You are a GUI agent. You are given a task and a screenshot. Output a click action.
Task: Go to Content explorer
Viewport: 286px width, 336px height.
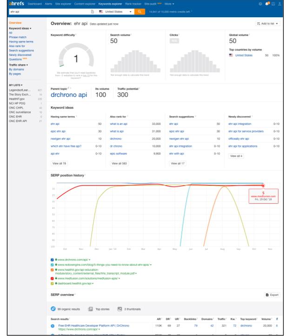[85, 4]
